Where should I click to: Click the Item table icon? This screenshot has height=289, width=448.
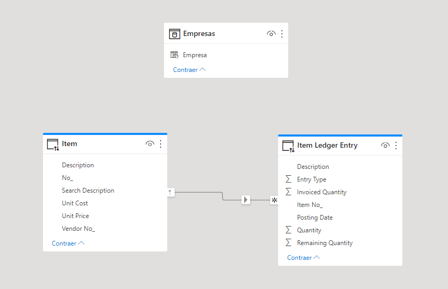(x=53, y=144)
